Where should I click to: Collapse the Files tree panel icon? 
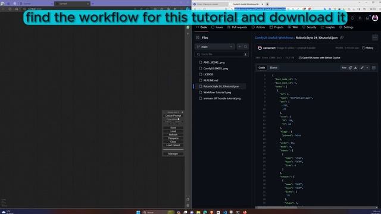[198, 37]
